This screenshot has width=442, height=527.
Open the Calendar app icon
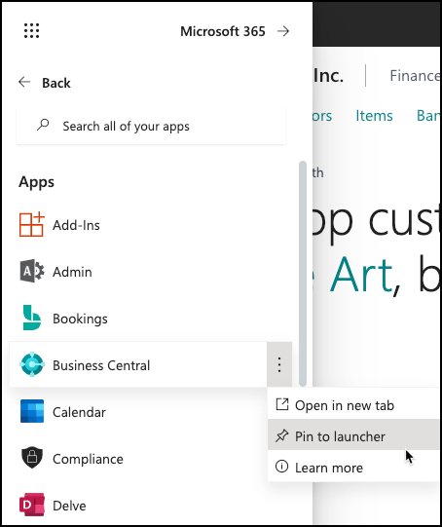pos(32,411)
